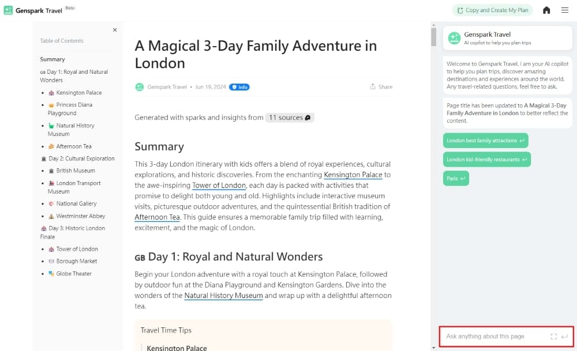Open the Afternoon Tea hyperlink
The image size is (577, 351).
click(x=158, y=217)
